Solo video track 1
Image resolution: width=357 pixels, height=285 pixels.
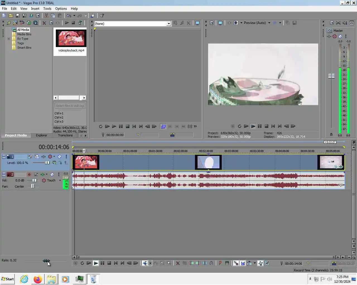coord(66,156)
